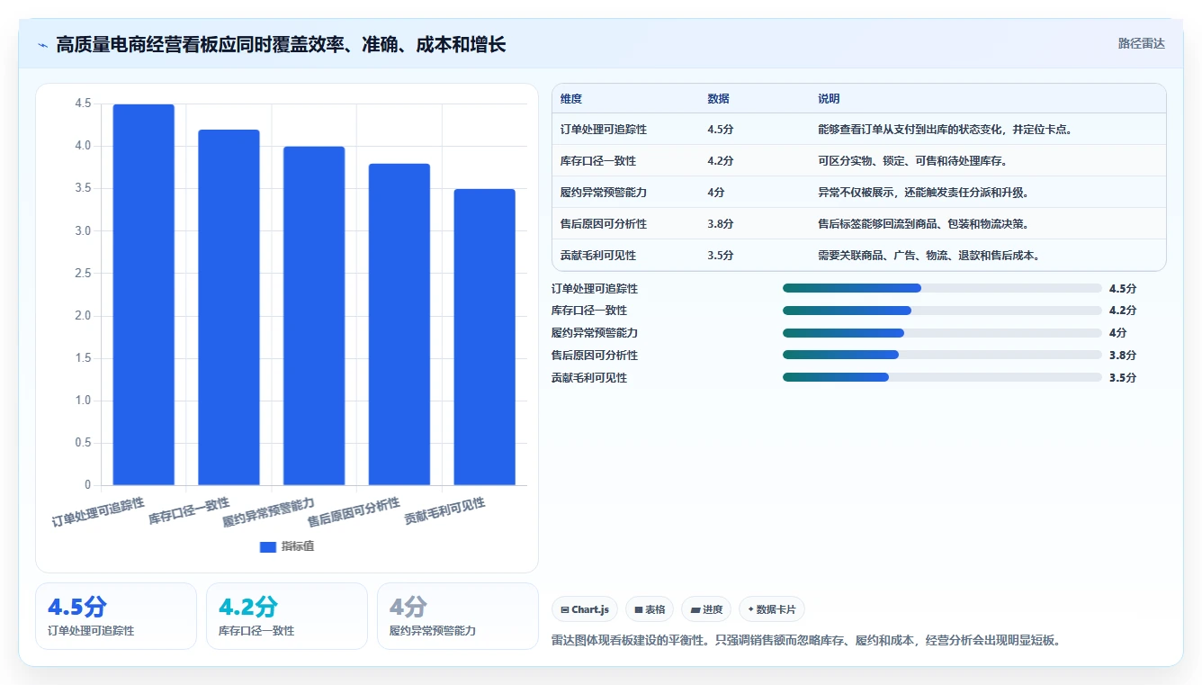This screenshot has width=1202, height=685.
Task: Click the 售后原因可分析性 bar in chart
Action: pos(399,324)
